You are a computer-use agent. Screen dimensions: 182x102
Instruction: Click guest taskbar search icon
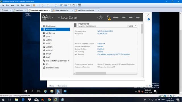tap(32, 91)
